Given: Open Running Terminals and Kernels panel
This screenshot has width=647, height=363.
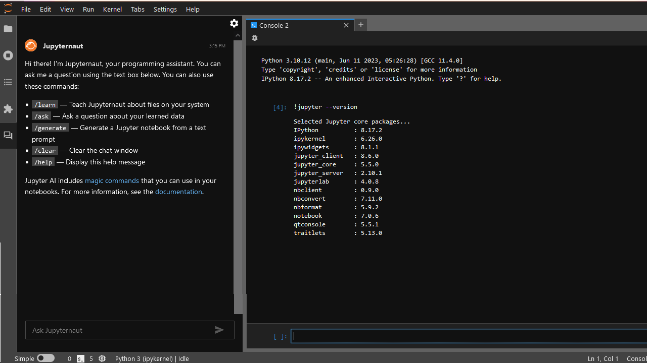Looking at the screenshot, I should tap(8, 55).
